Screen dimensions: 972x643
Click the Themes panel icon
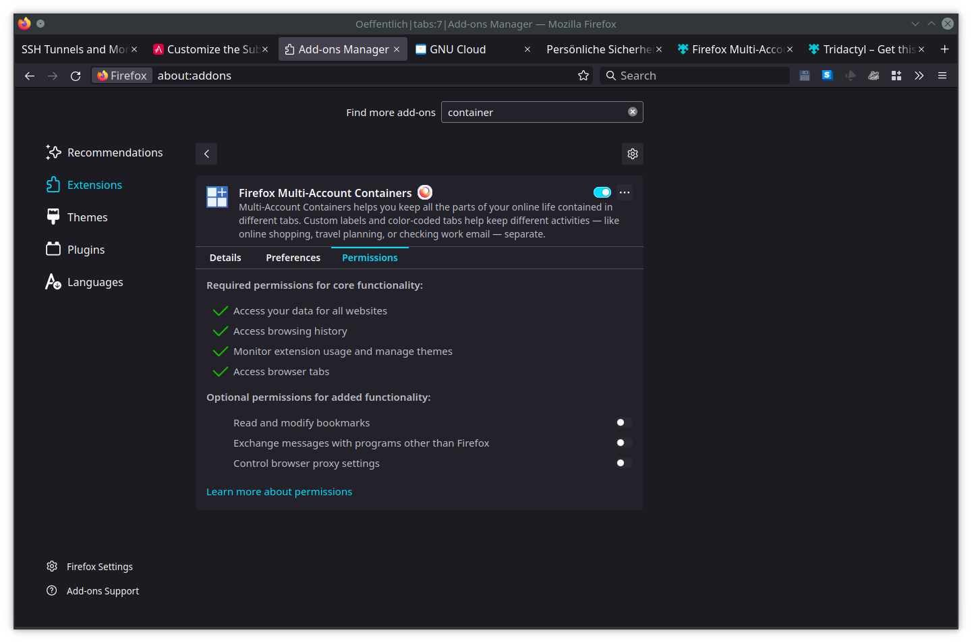pyautogui.click(x=53, y=217)
